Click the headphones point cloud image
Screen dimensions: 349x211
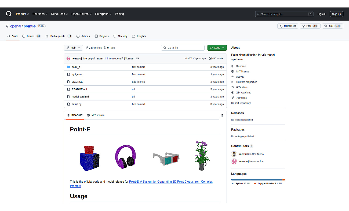[x=125, y=157]
